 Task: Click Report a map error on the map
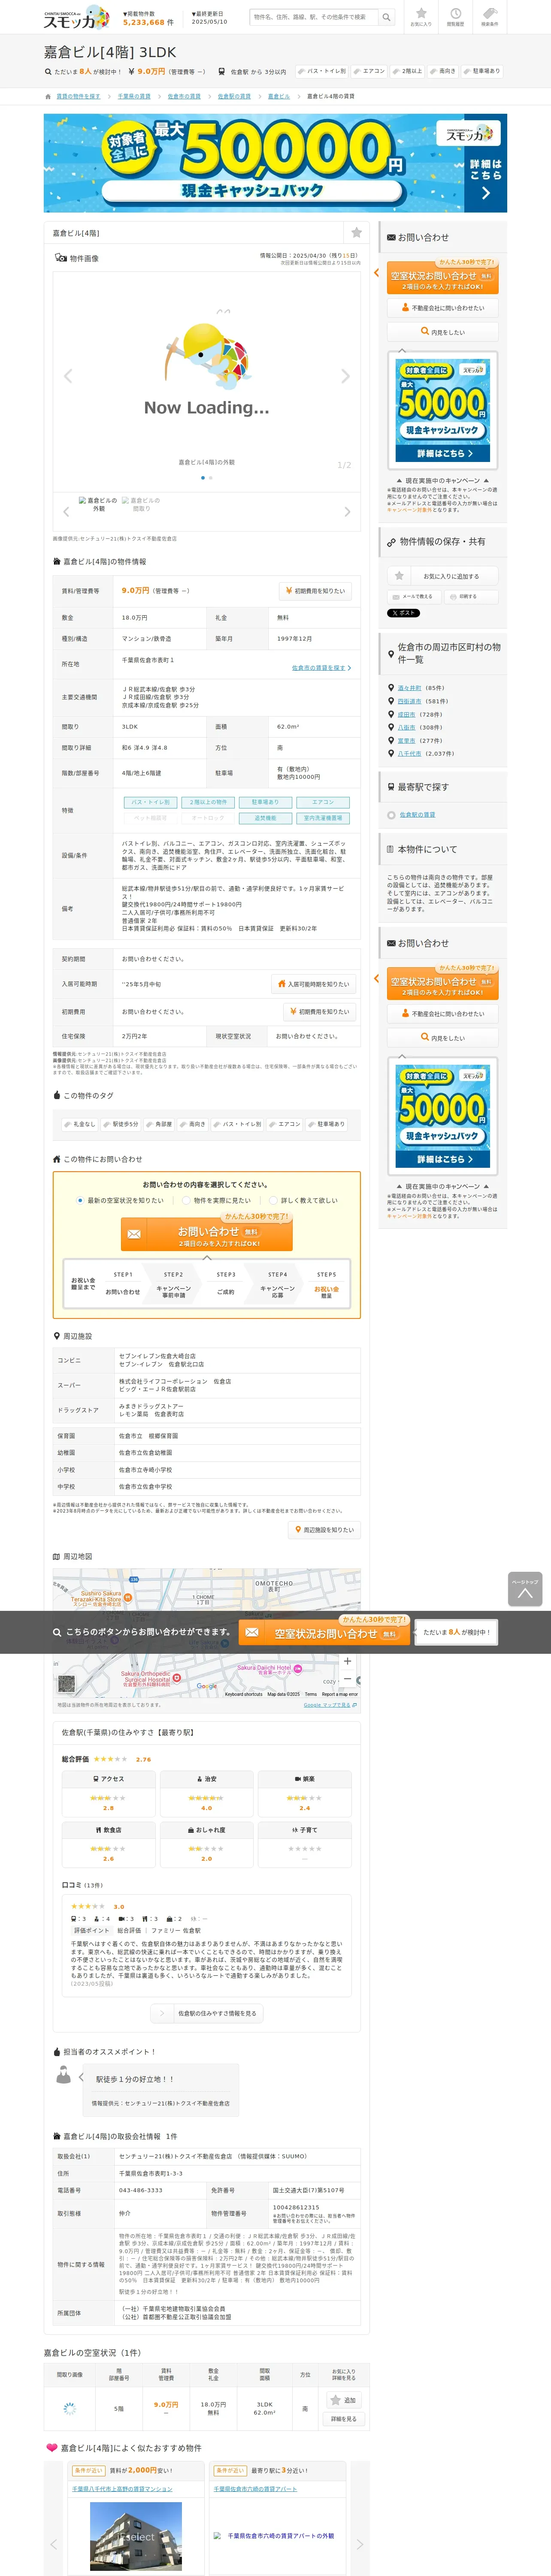(339, 1694)
